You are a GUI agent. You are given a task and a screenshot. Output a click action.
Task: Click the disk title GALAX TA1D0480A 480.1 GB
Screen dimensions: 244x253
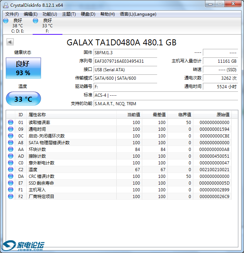(121, 43)
